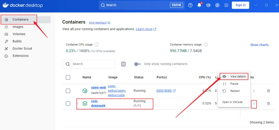Open the 3000:8080 port link

pos(164,91)
